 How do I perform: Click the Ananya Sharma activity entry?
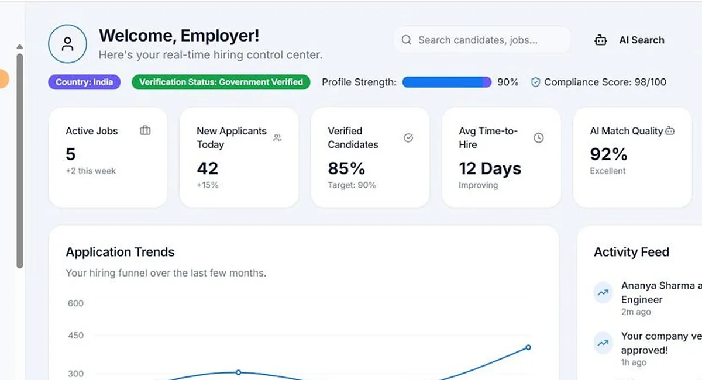648,299
